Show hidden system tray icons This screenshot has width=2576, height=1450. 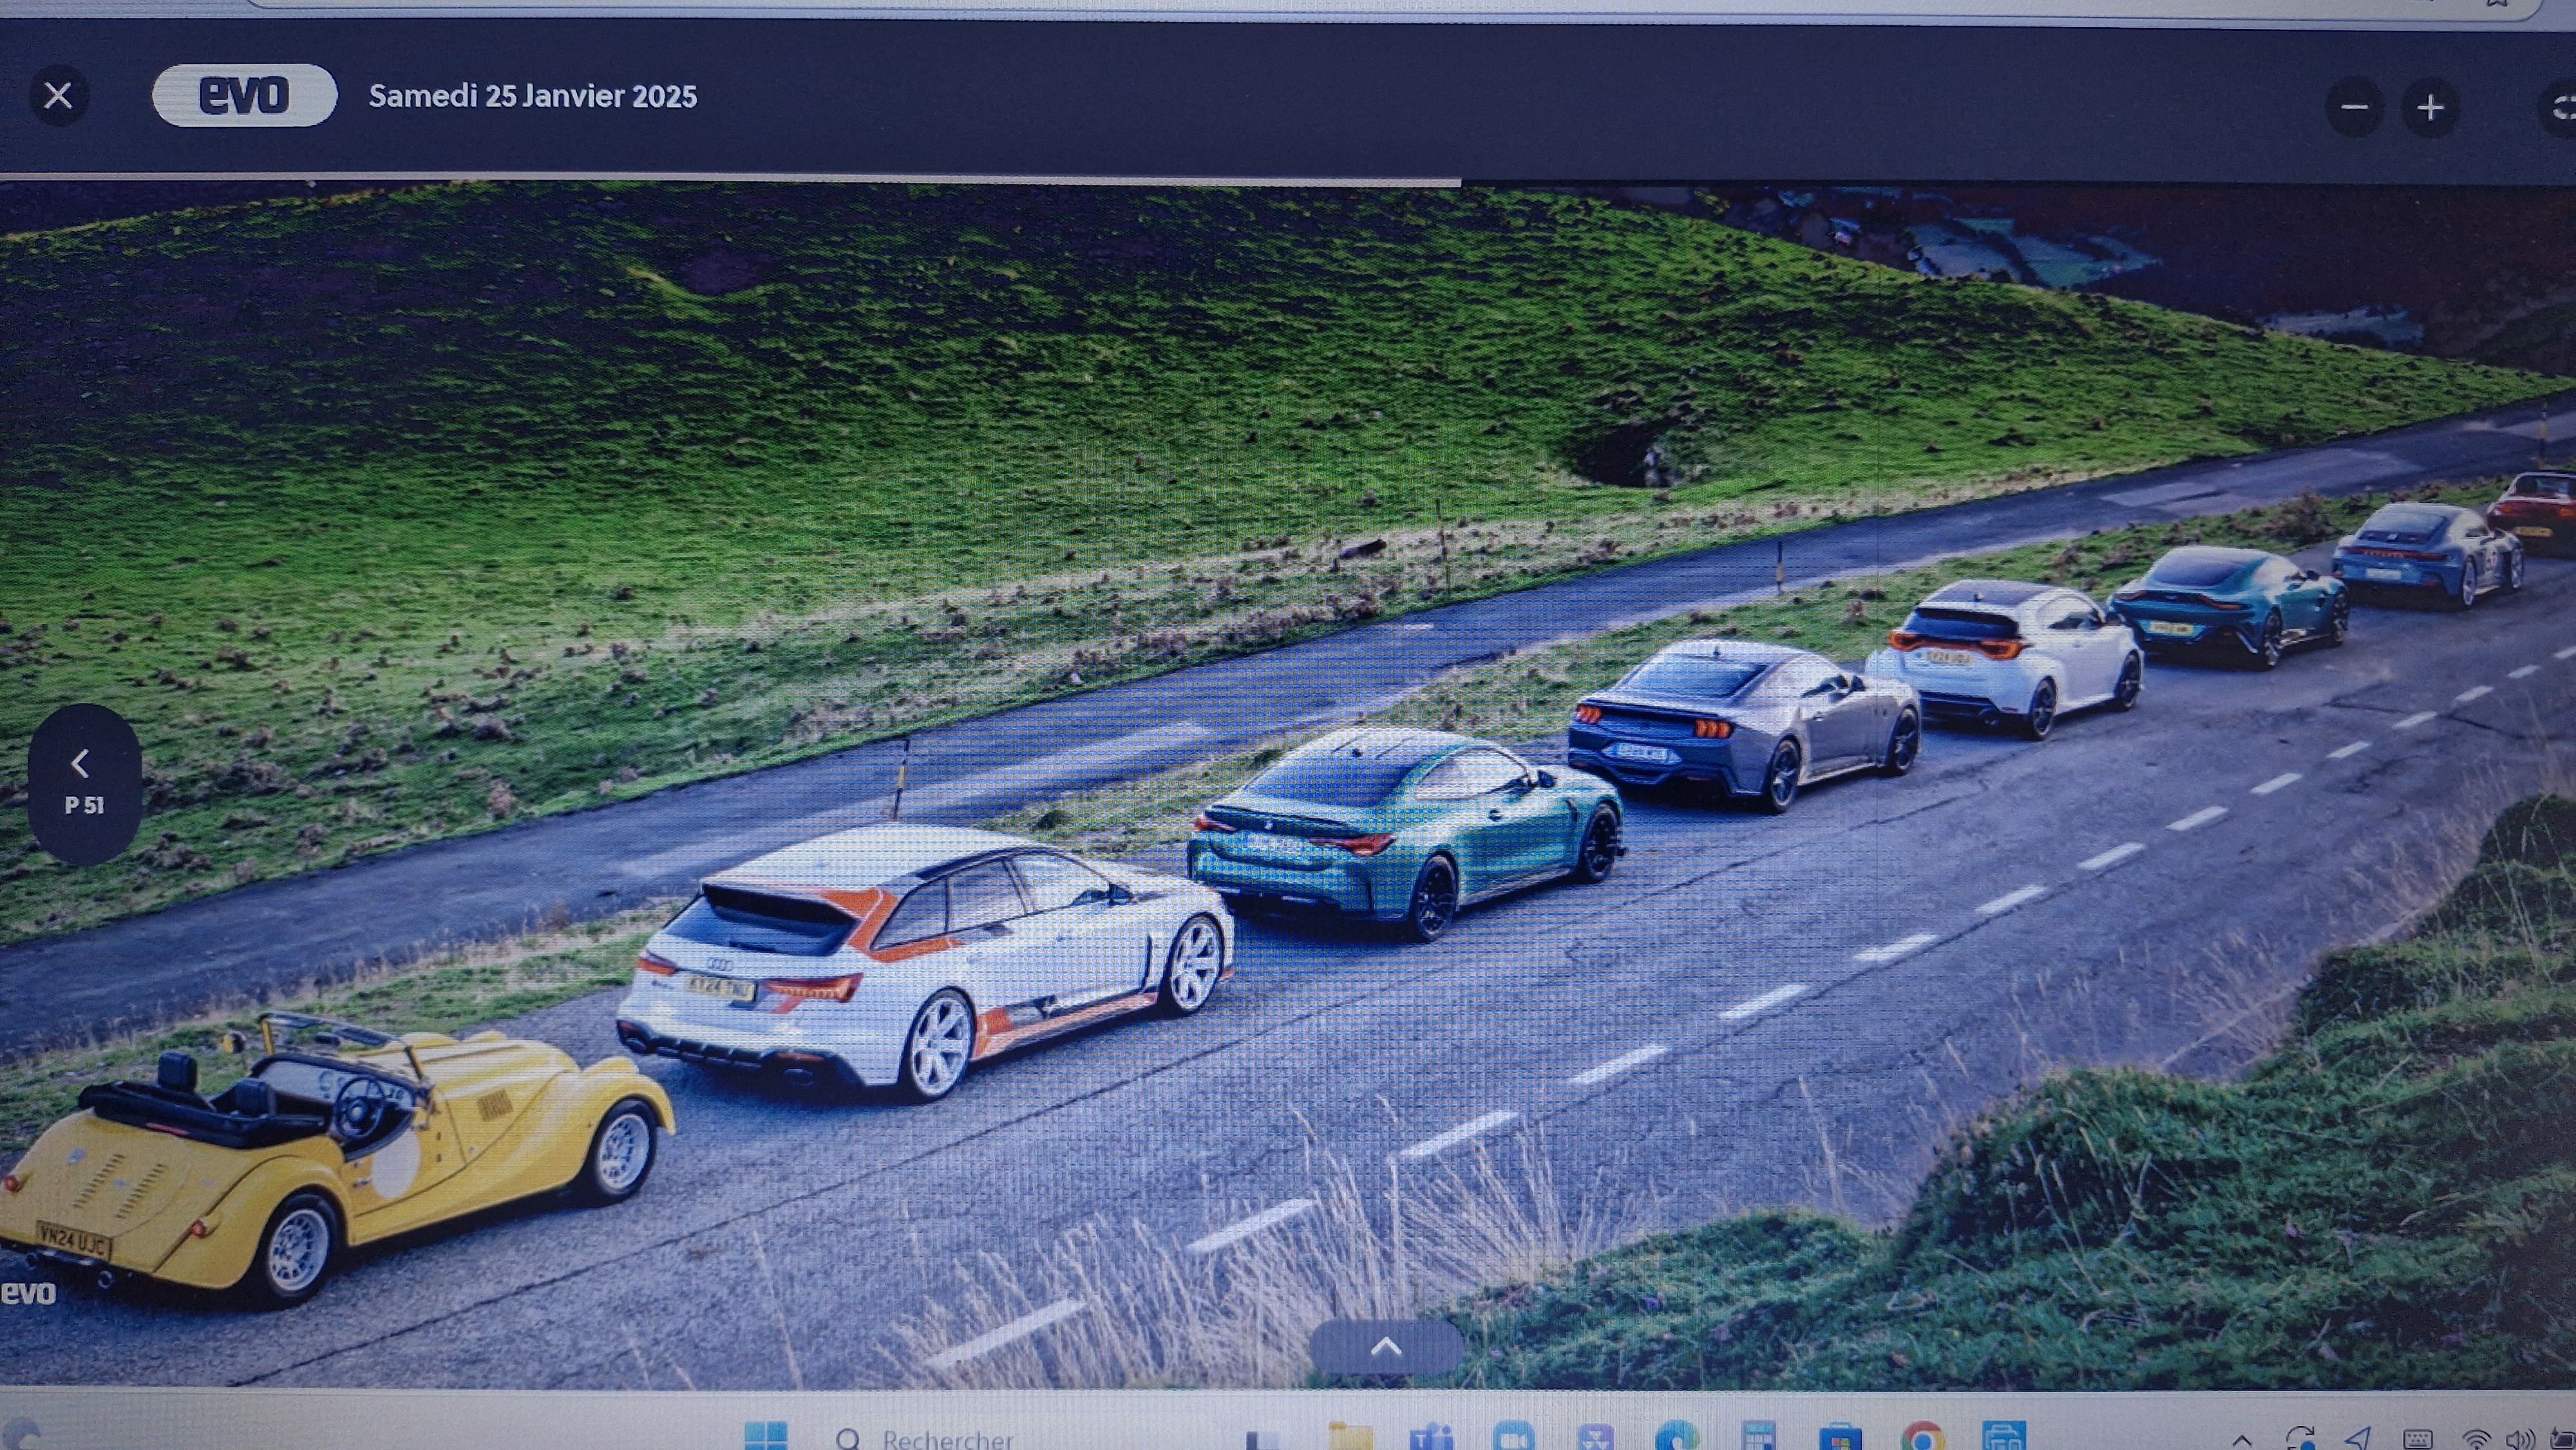tap(2242, 1441)
